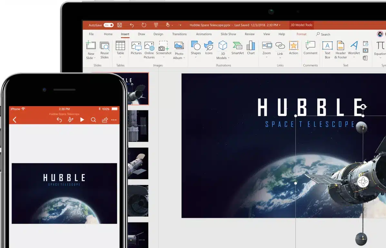Screen dimensions: 386x248
Task: Select the View tab
Action: click(267, 34)
